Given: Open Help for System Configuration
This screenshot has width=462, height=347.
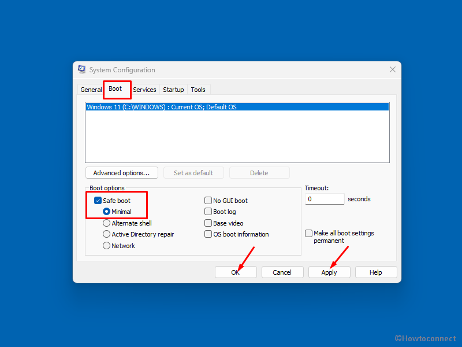Looking at the screenshot, I should point(376,272).
